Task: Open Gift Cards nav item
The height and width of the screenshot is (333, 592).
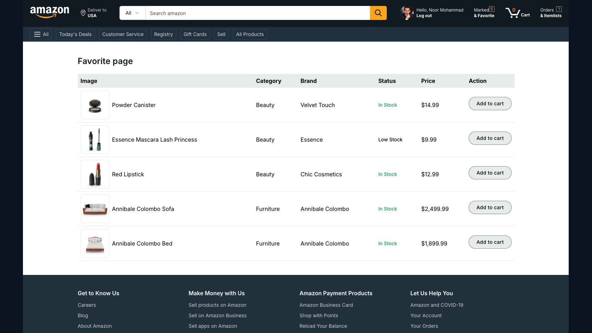Action: (x=195, y=34)
